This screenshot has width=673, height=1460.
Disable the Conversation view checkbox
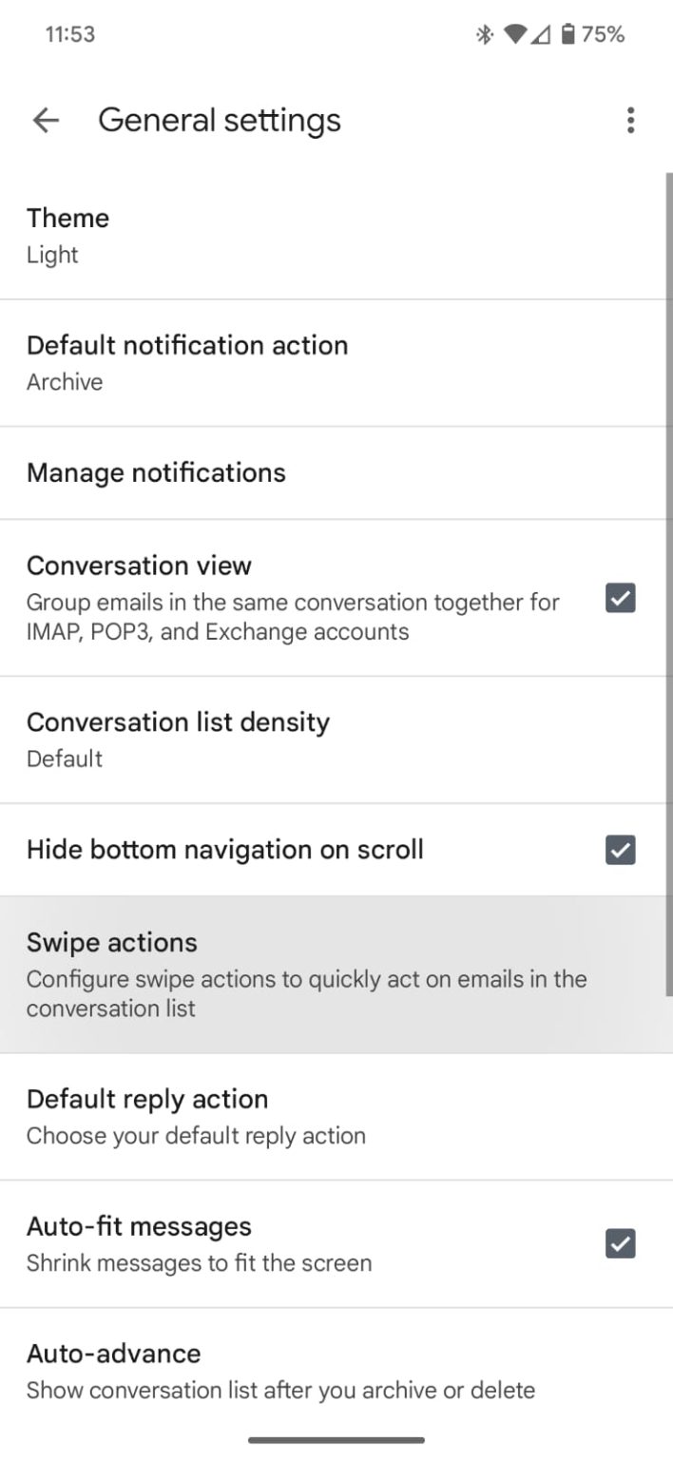(x=619, y=598)
